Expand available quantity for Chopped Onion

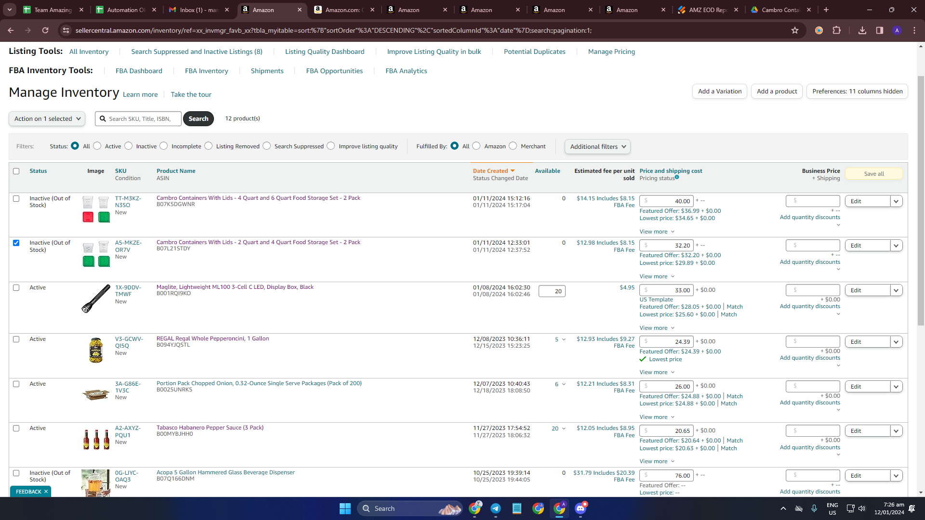[564, 384]
